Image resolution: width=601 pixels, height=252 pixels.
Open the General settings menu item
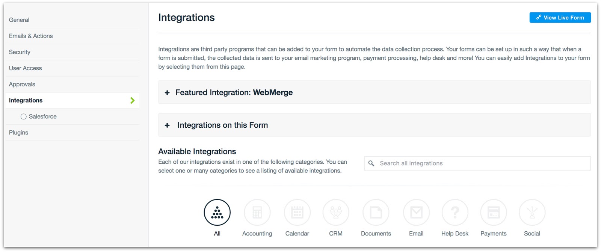click(x=19, y=20)
